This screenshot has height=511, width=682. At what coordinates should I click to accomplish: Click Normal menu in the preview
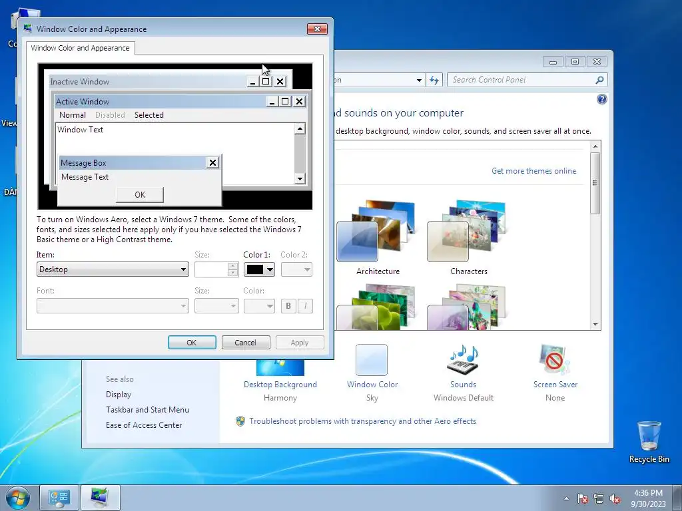72,114
